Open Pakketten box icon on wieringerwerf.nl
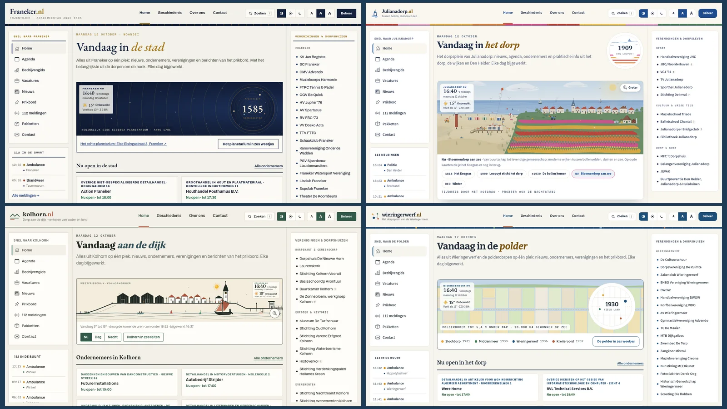The height and width of the screenshot is (409, 727). (x=378, y=327)
